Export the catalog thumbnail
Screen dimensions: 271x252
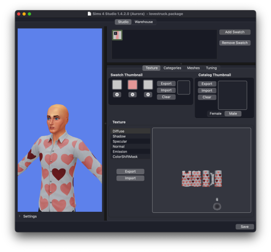tap(207, 84)
